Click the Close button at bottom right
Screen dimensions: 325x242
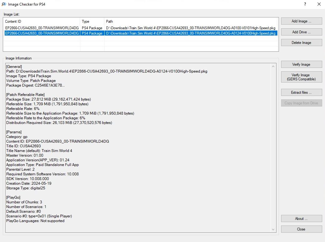coord(301,229)
